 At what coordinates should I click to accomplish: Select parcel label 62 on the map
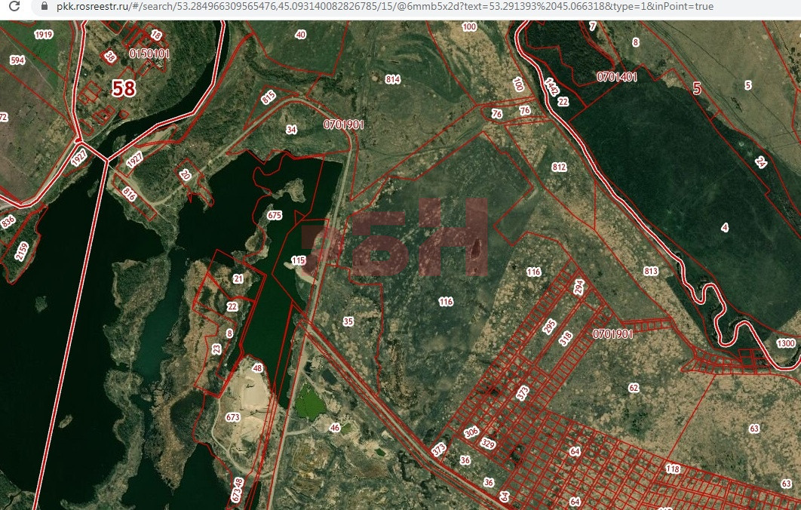634,388
